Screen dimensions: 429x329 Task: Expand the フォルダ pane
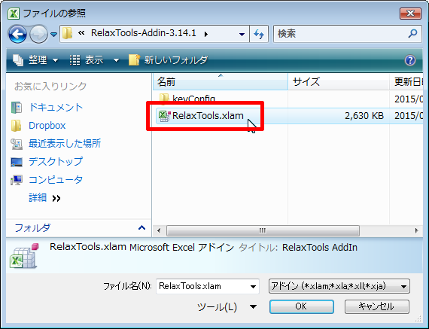[x=141, y=227]
